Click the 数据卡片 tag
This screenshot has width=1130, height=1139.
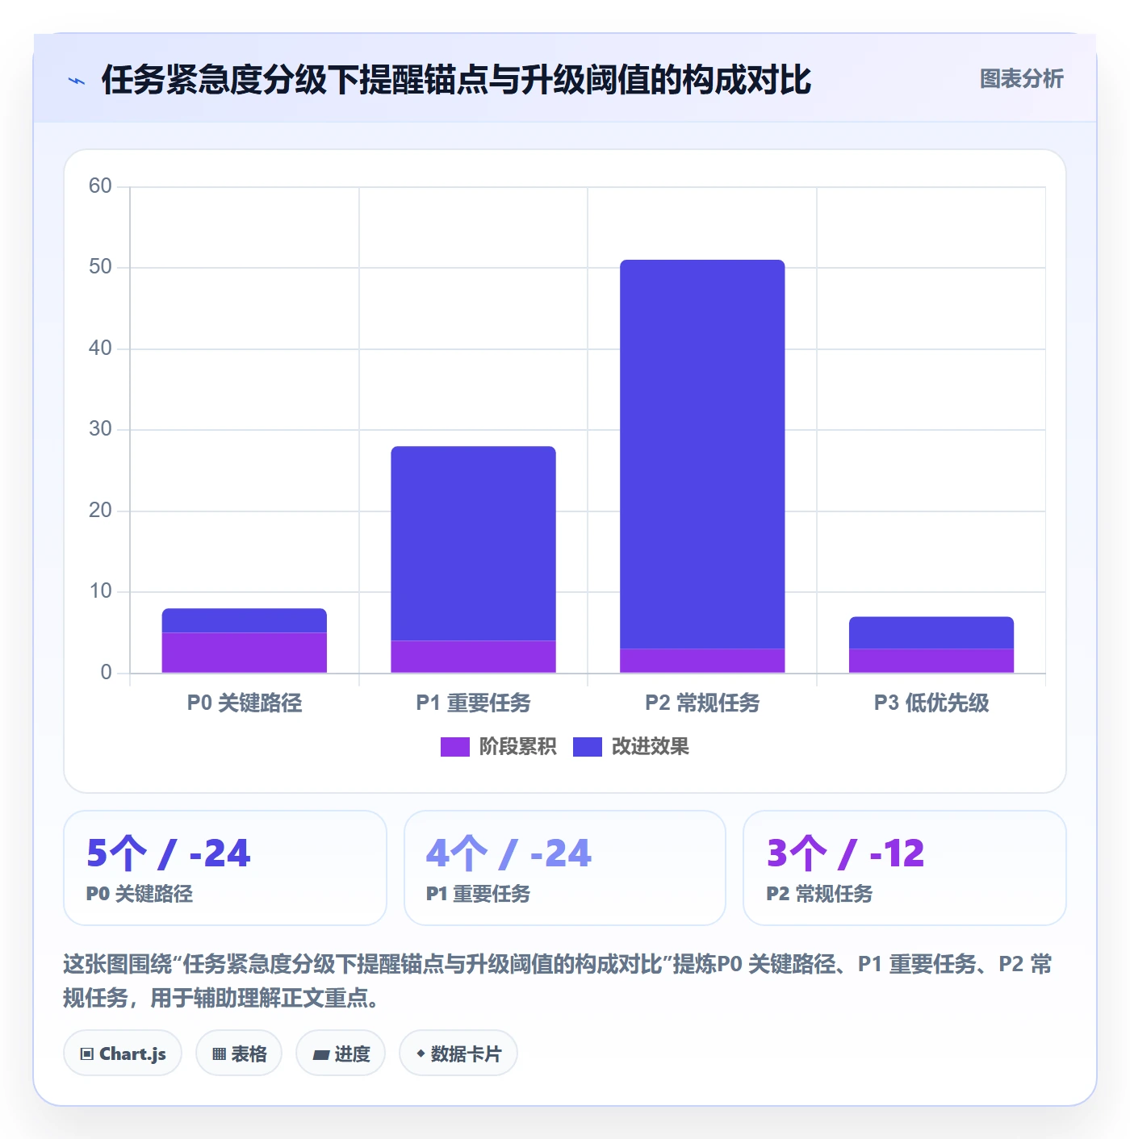pyautogui.click(x=458, y=1053)
